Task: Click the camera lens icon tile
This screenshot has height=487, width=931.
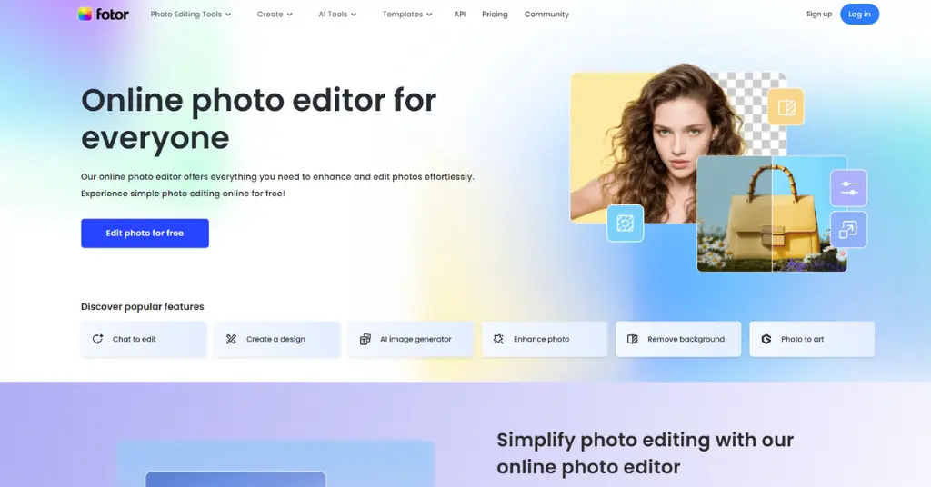Action: (x=625, y=223)
